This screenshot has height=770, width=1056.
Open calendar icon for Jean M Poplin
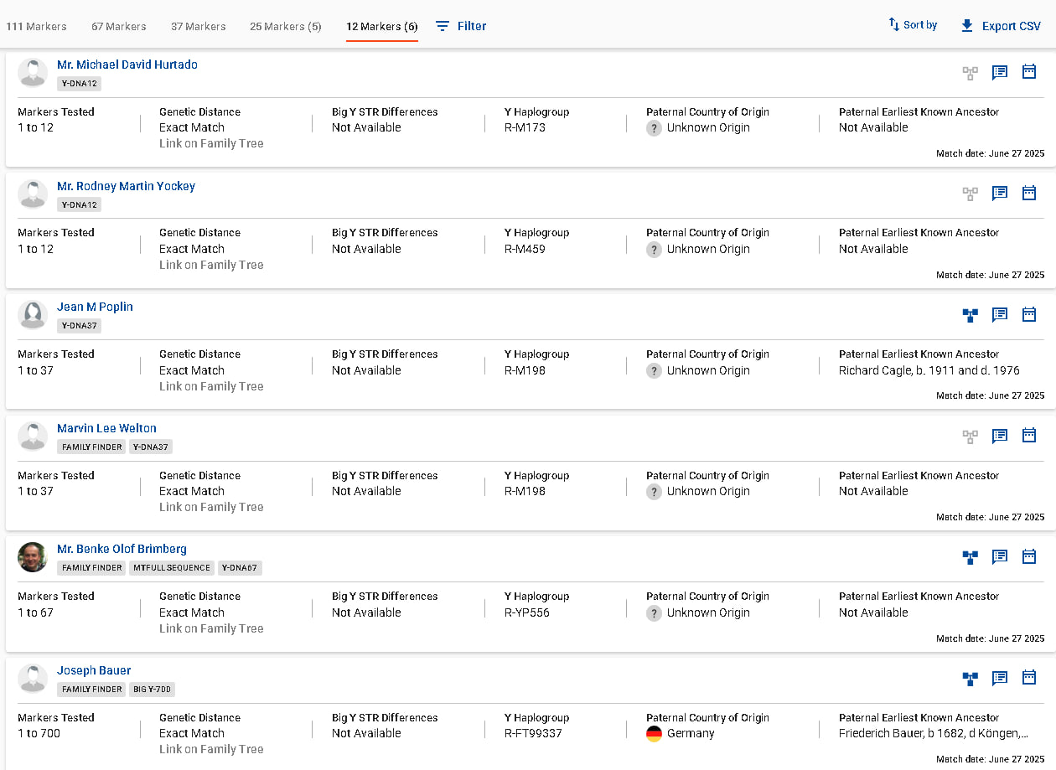click(1029, 314)
